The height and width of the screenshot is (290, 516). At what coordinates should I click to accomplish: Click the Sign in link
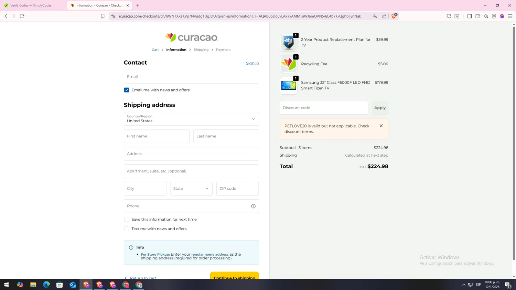click(x=252, y=63)
